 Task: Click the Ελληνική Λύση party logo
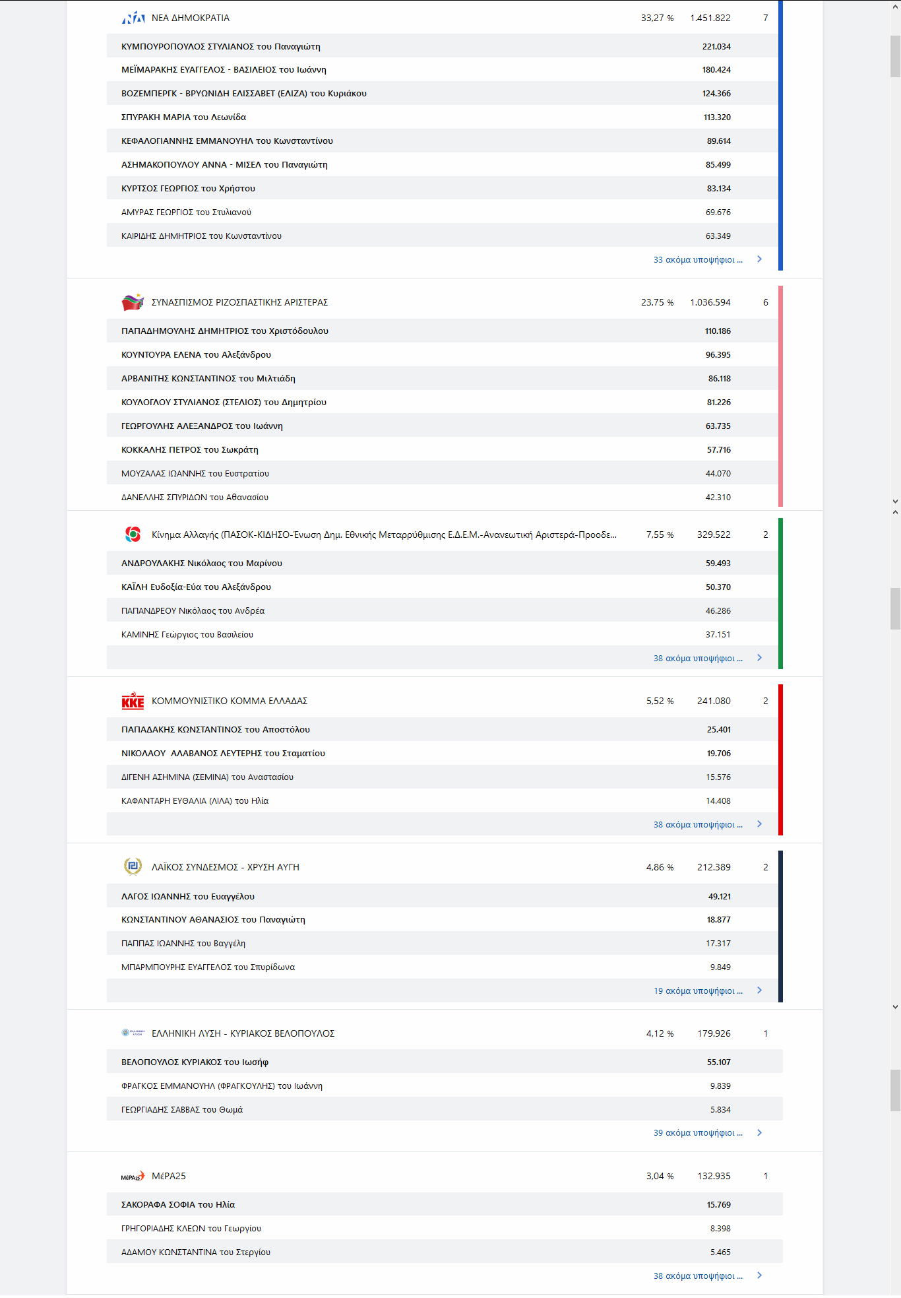(x=133, y=1033)
